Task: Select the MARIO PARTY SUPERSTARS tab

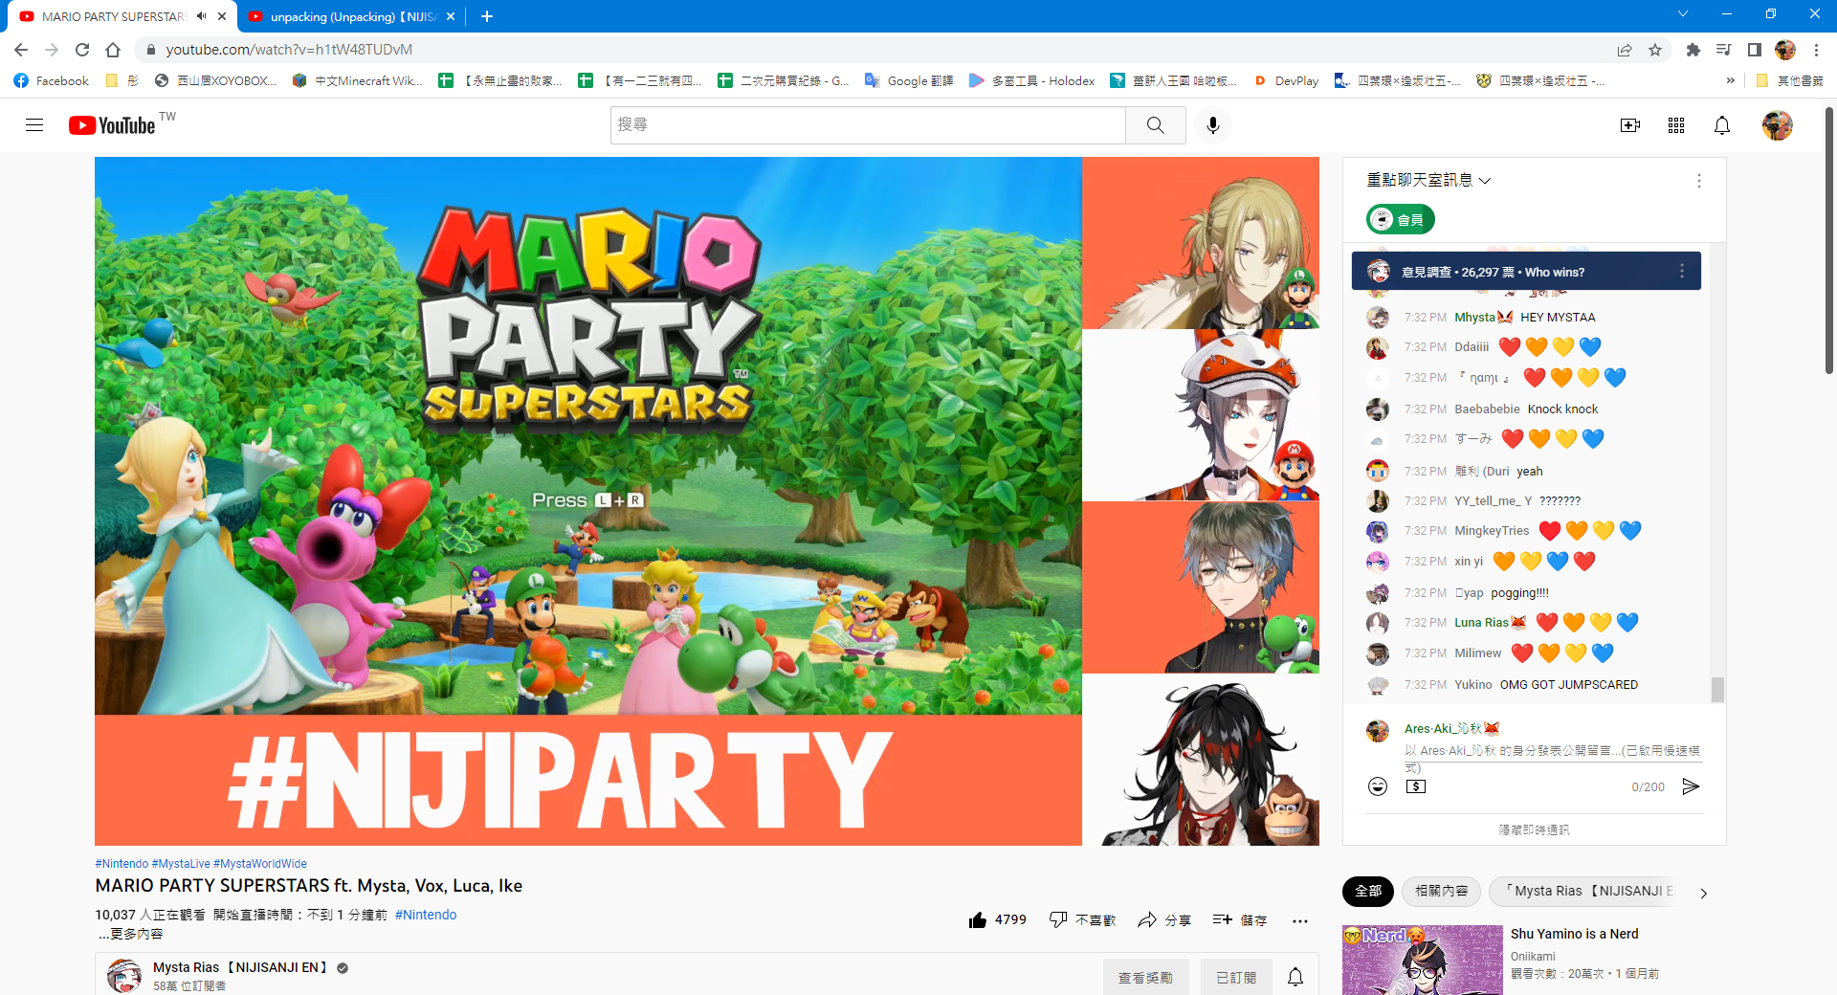Action: (x=122, y=16)
